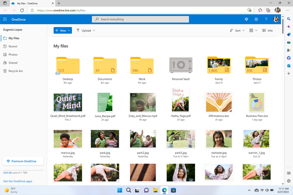Click the Get the OneDrive apps link

click(x=17, y=181)
